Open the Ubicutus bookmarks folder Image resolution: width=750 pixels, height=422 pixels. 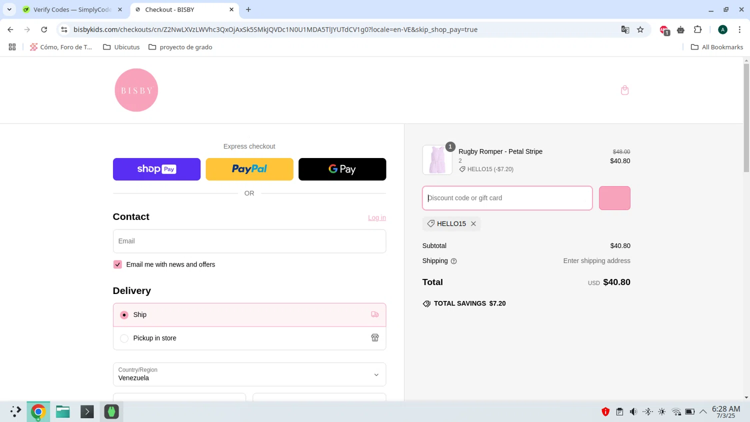tap(121, 47)
